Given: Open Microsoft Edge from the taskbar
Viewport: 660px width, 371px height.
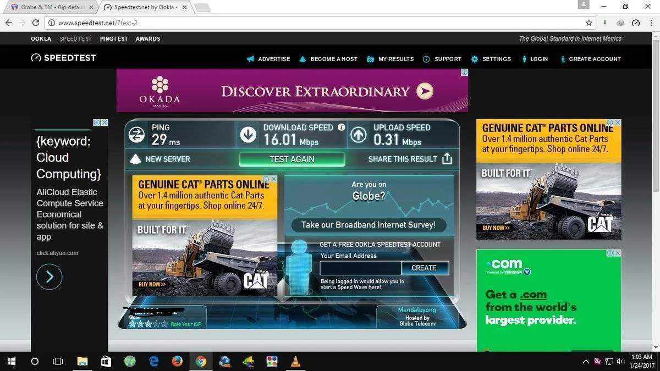Looking at the screenshot, I should pyautogui.click(x=154, y=361).
